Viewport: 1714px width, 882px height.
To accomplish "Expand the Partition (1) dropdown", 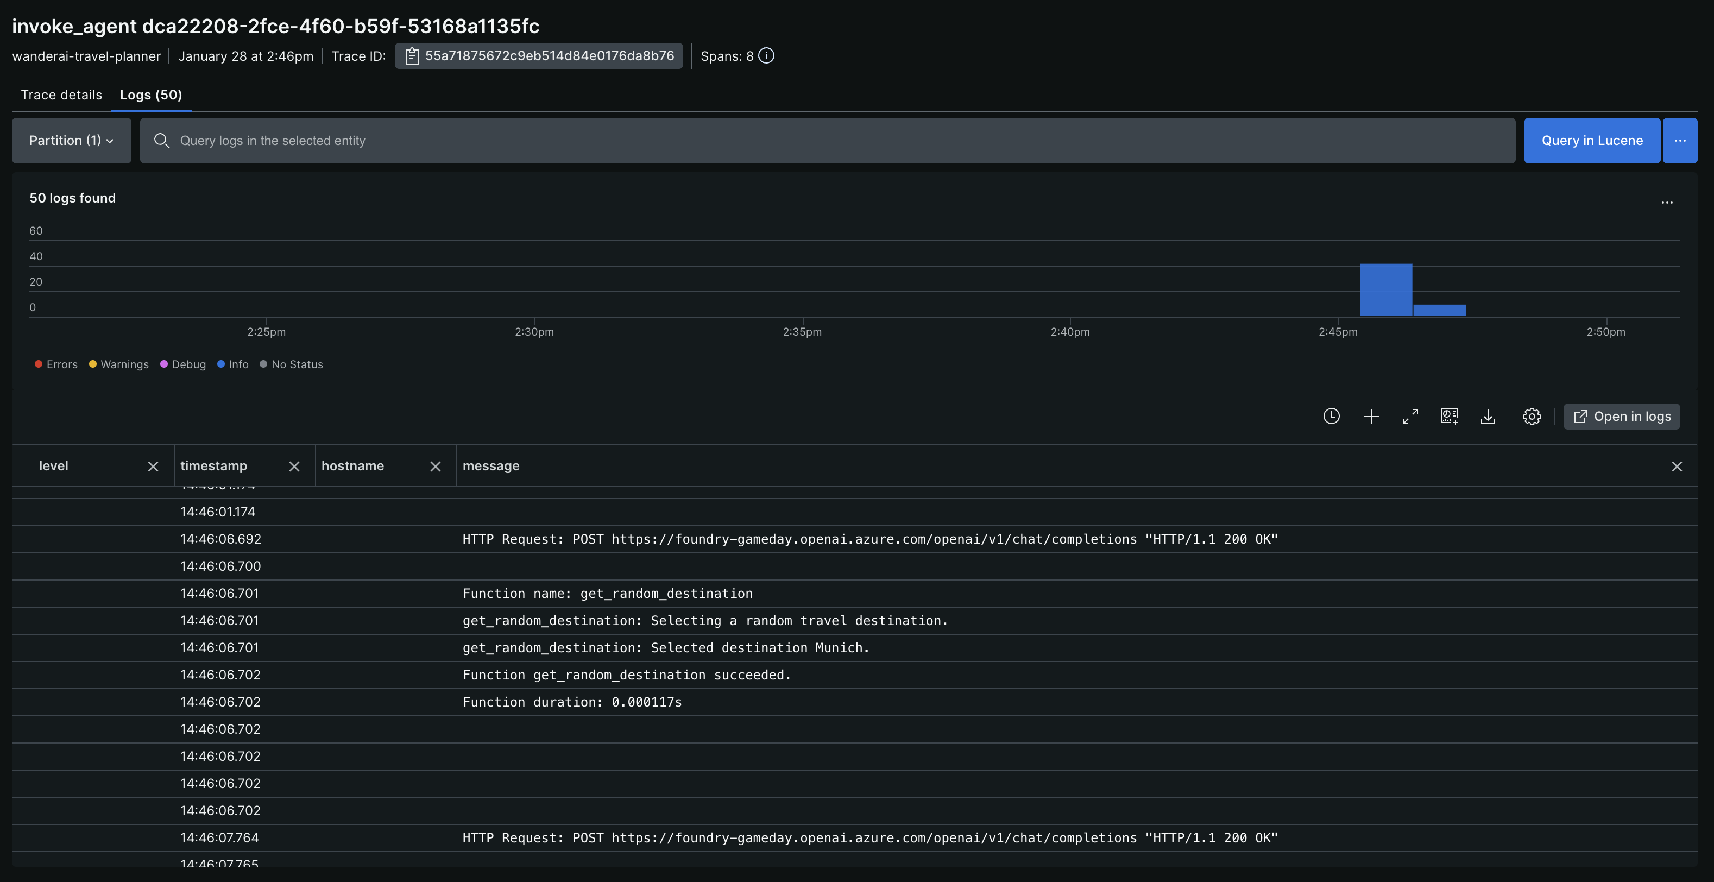I will [71, 140].
